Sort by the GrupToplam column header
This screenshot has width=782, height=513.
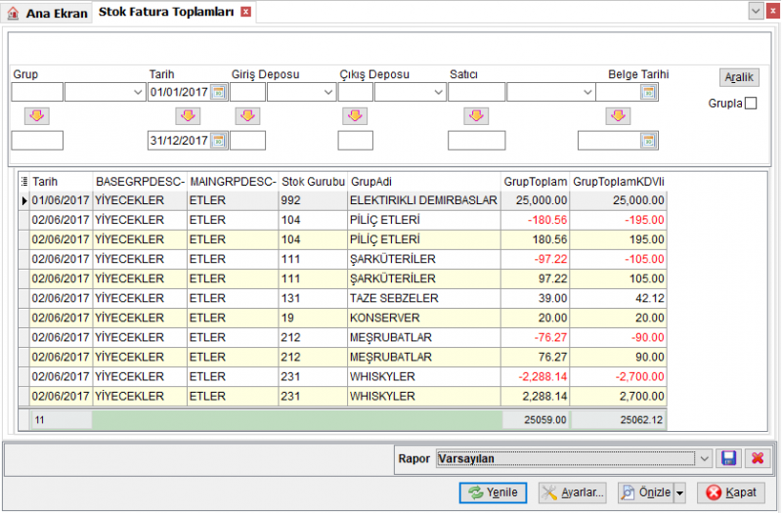pyautogui.click(x=535, y=182)
